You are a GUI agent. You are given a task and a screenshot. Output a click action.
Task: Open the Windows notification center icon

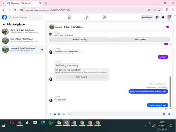[171, 126]
